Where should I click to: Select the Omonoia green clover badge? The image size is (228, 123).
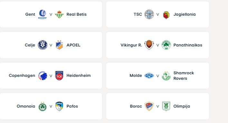[43, 106]
